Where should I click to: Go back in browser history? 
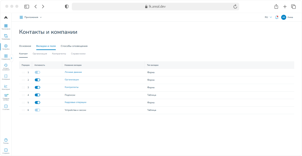(x=35, y=6)
